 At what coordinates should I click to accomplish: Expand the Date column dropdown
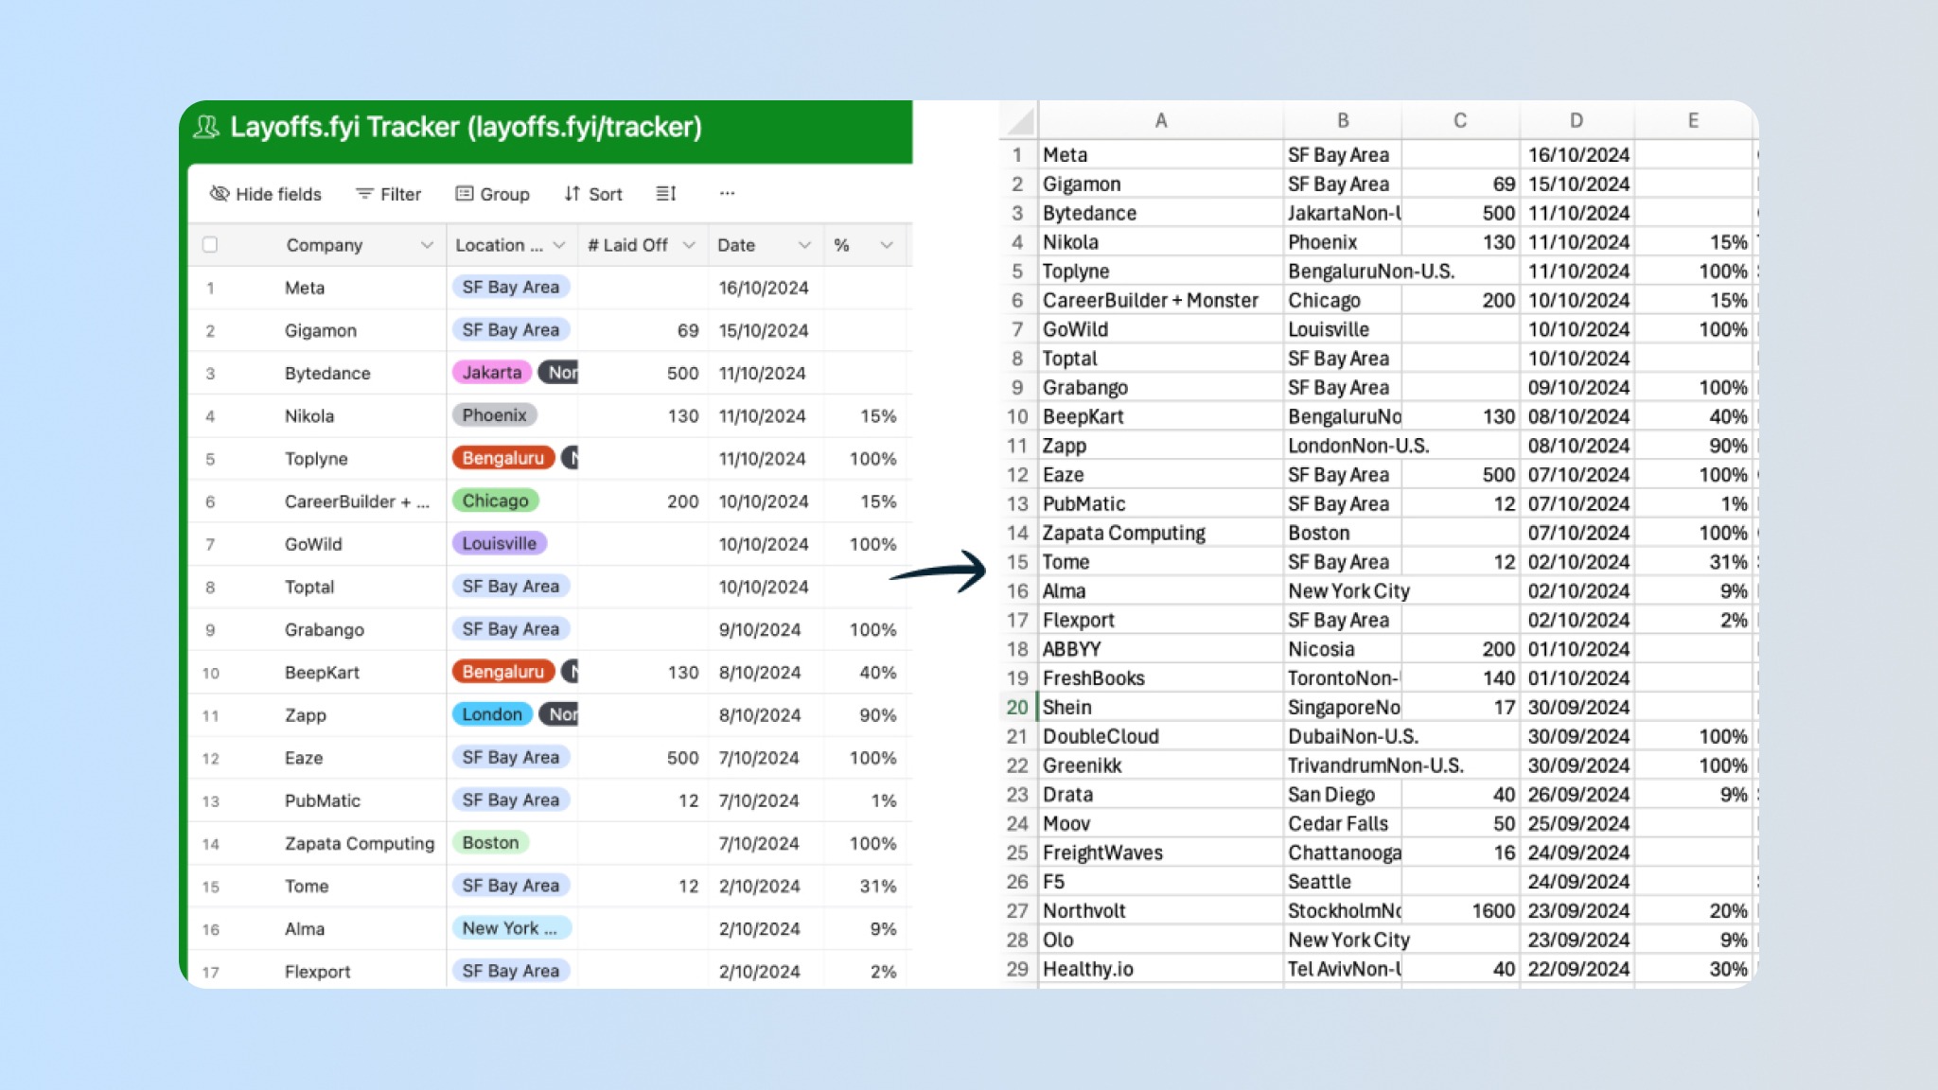tap(804, 245)
